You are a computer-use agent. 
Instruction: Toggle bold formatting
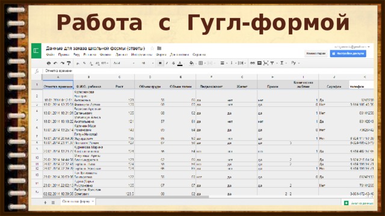[x=160, y=63]
